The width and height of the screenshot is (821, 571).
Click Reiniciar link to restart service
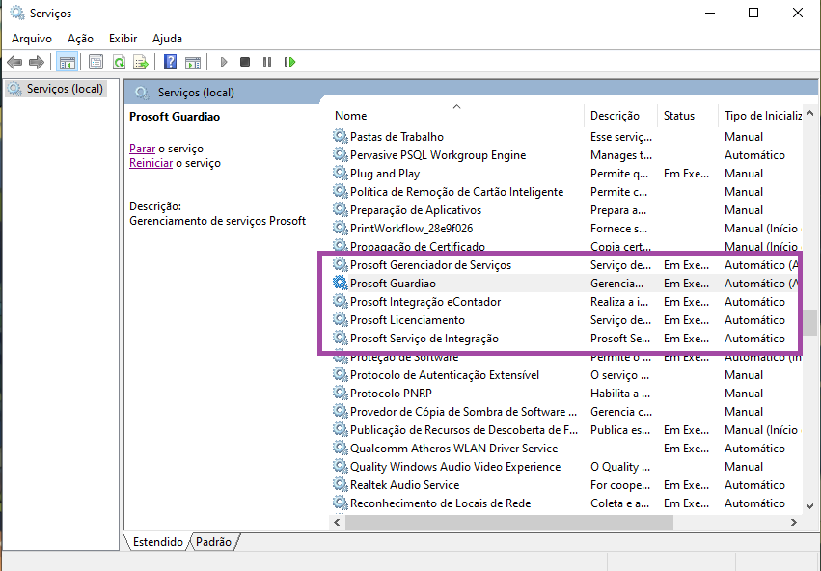pos(151,163)
